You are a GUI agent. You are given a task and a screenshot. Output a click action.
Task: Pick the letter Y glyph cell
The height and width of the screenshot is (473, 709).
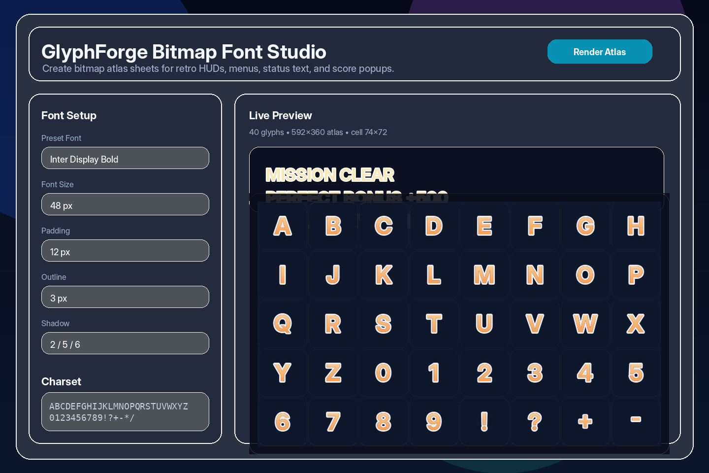click(x=283, y=373)
